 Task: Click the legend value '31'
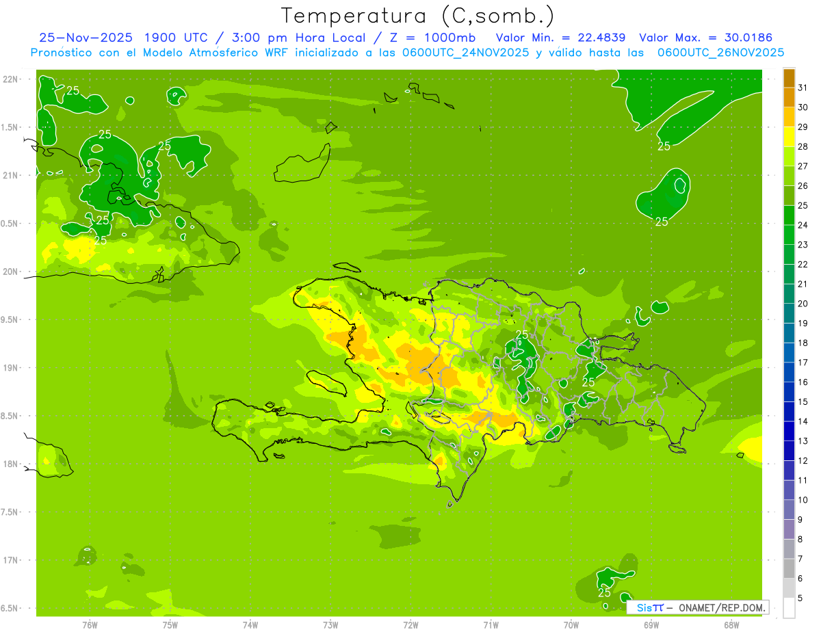click(803, 88)
